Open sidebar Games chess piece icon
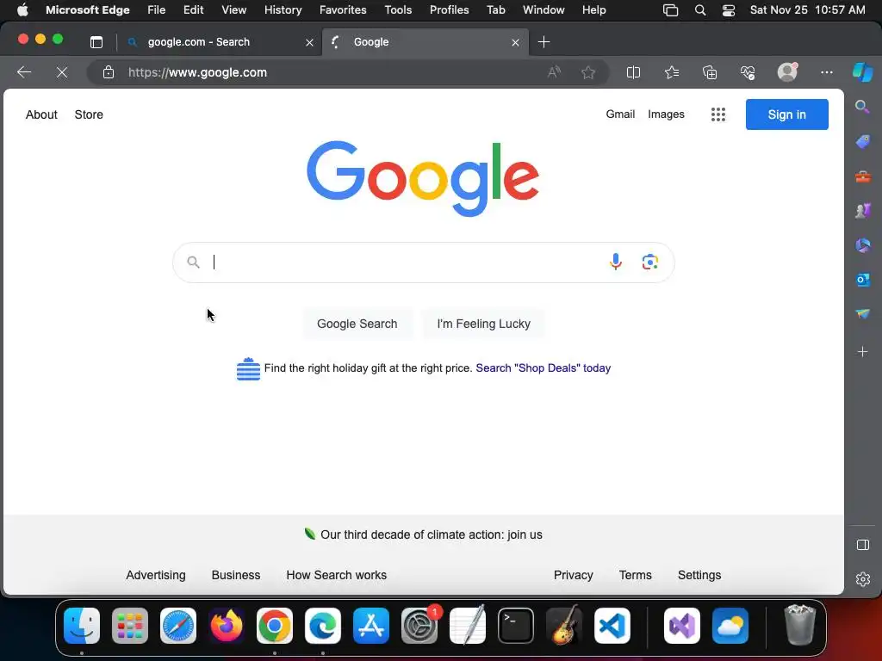The height and width of the screenshot is (661, 882). (862, 210)
